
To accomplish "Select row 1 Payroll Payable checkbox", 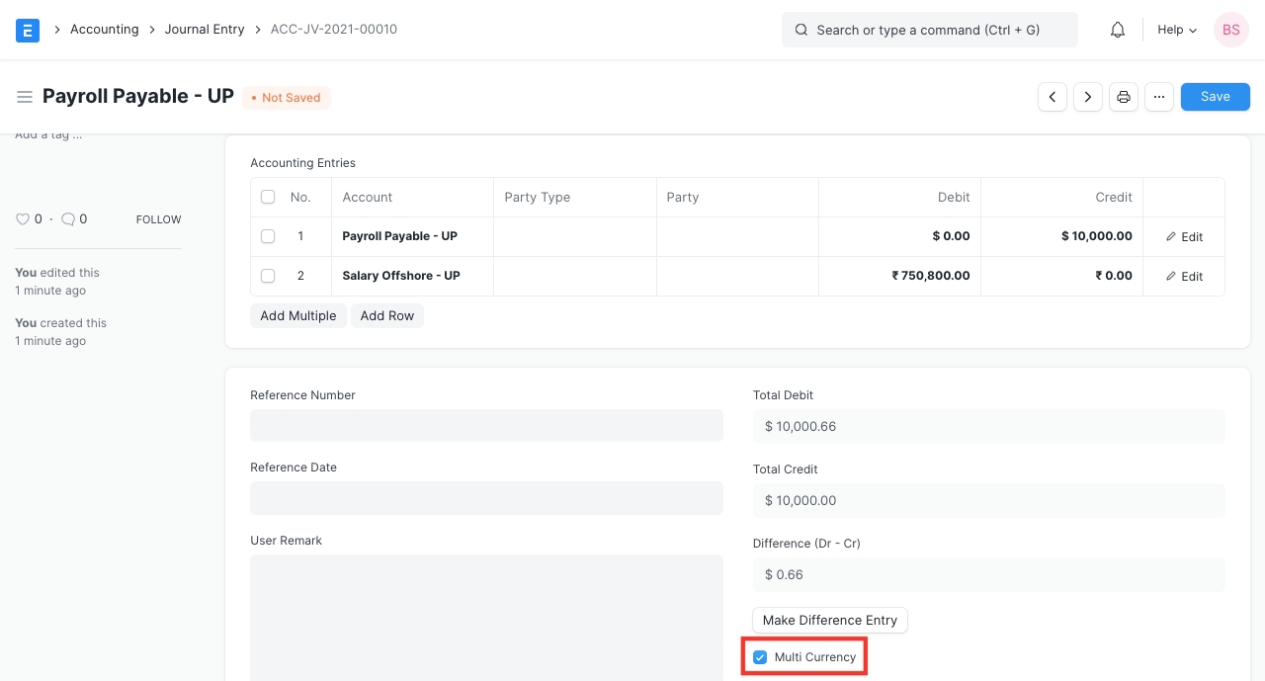I will pos(268,236).
